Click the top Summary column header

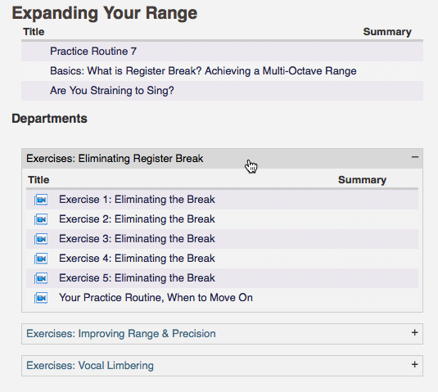tap(387, 32)
